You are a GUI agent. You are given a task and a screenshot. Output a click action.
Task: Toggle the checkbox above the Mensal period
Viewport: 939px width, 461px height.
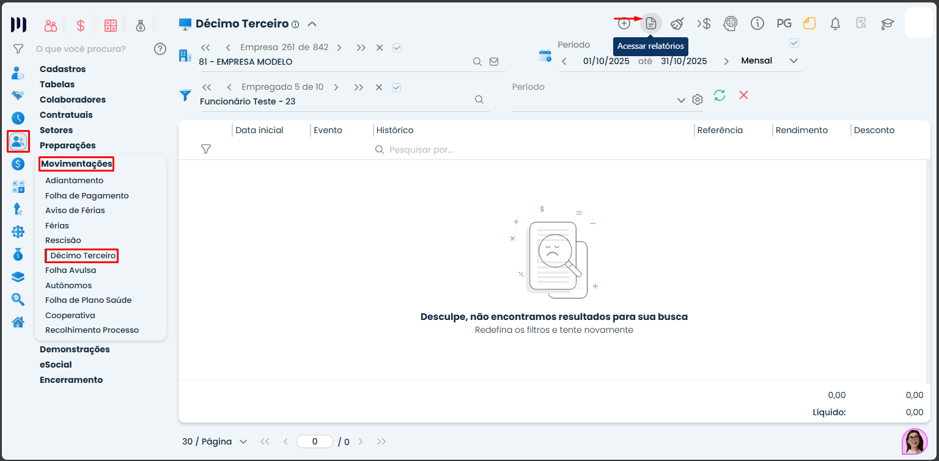click(794, 43)
